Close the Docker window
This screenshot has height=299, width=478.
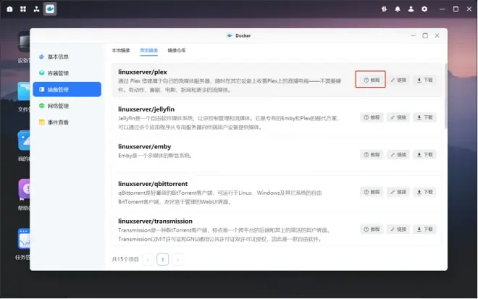point(437,35)
